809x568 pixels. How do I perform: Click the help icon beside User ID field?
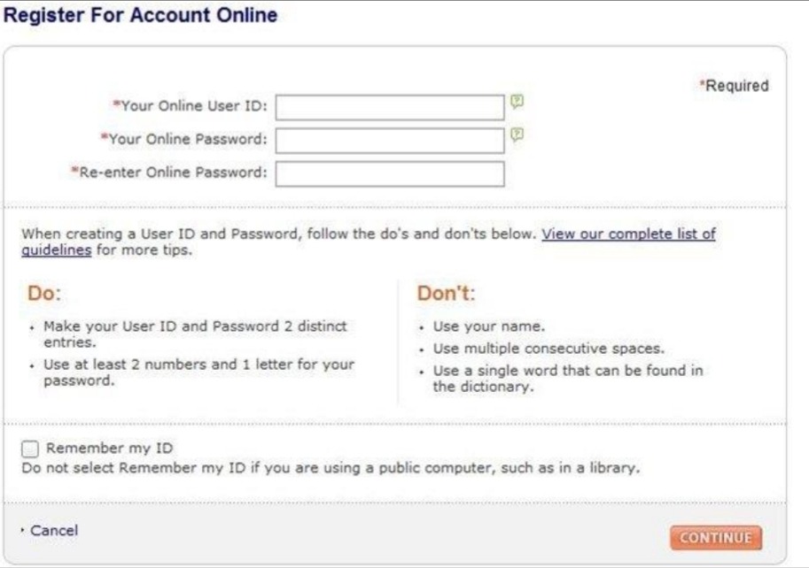coord(517,103)
